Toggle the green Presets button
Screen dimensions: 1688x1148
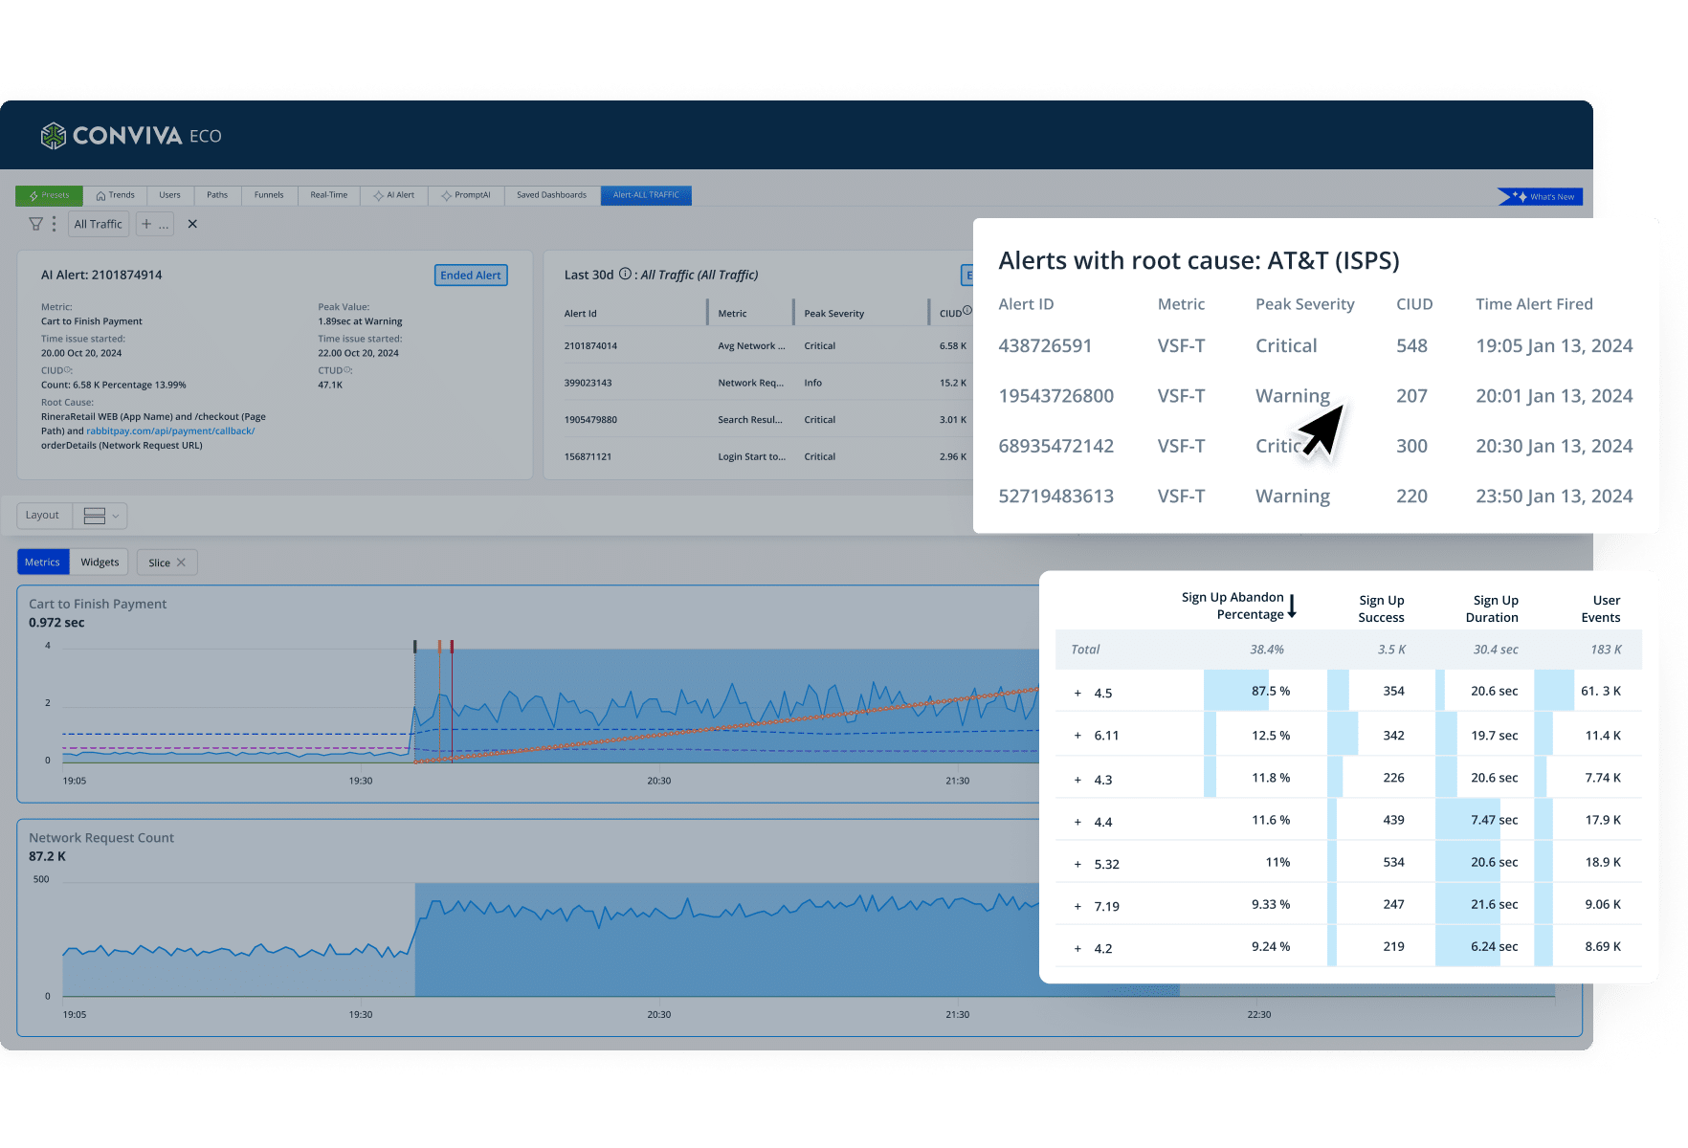click(x=49, y=195)
